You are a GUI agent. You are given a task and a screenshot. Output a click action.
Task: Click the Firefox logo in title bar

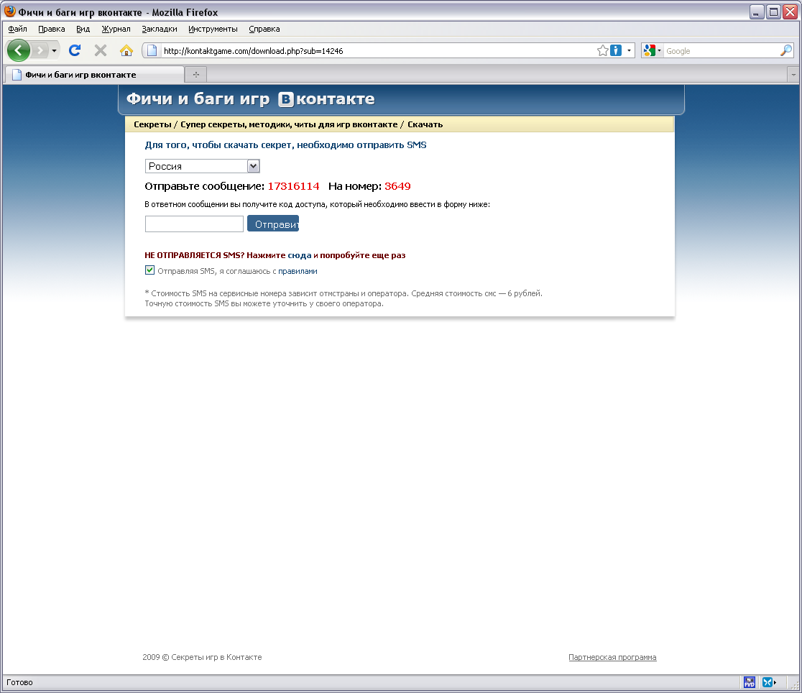click(x=10, y=12)
